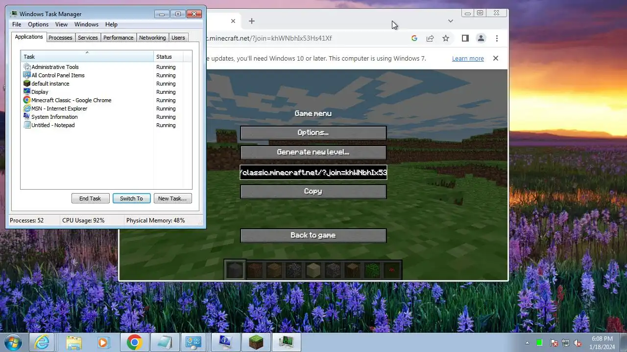Viewport: 627px width, 352px height.
Task: Open Chrome three-dot menu
Action: pyautogui.click(x=497, y=38)
